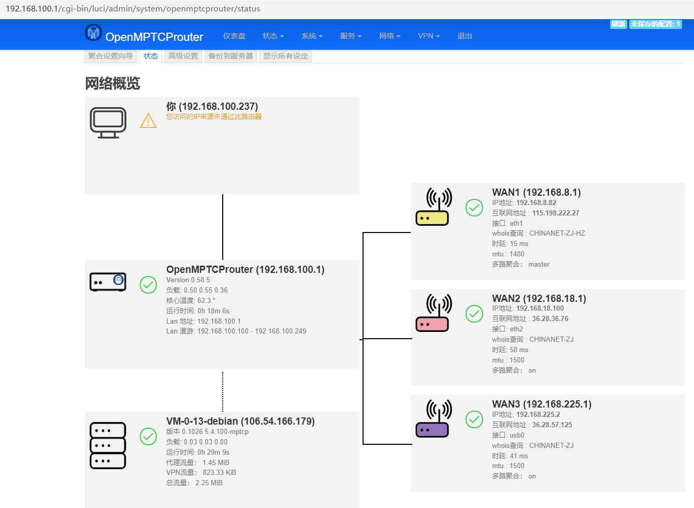Click the WAN1 multipath value master
The image size is (694, 508).
pos(539,264)
